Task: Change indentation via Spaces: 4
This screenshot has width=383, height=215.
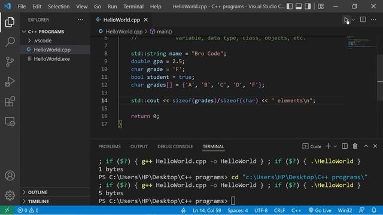Action: (238, 210)
